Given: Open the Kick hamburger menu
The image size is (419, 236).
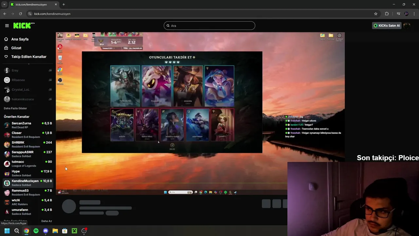Looking at the screenshot, I should click(x=7, y=26).
